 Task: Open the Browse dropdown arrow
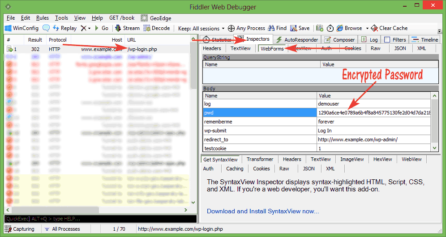pos(367,29)
